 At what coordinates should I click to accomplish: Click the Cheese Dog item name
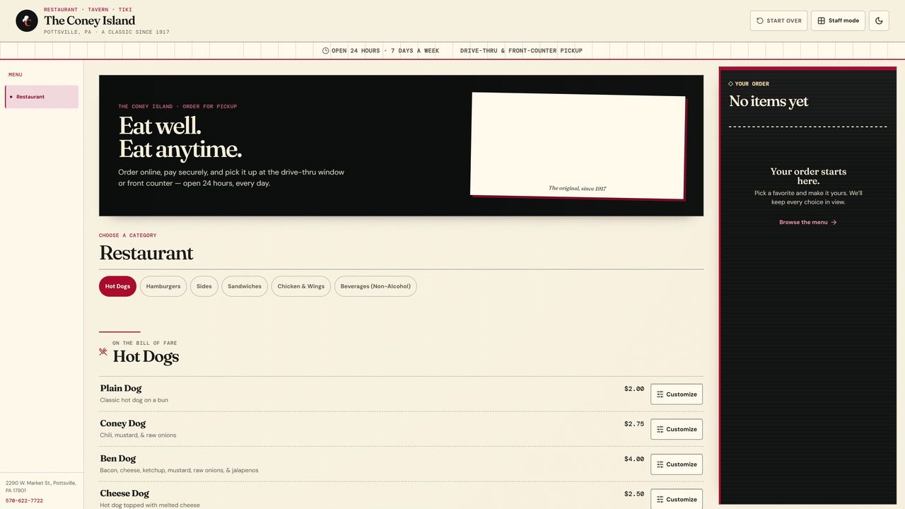pyautogui.click(x=124, y=493)
